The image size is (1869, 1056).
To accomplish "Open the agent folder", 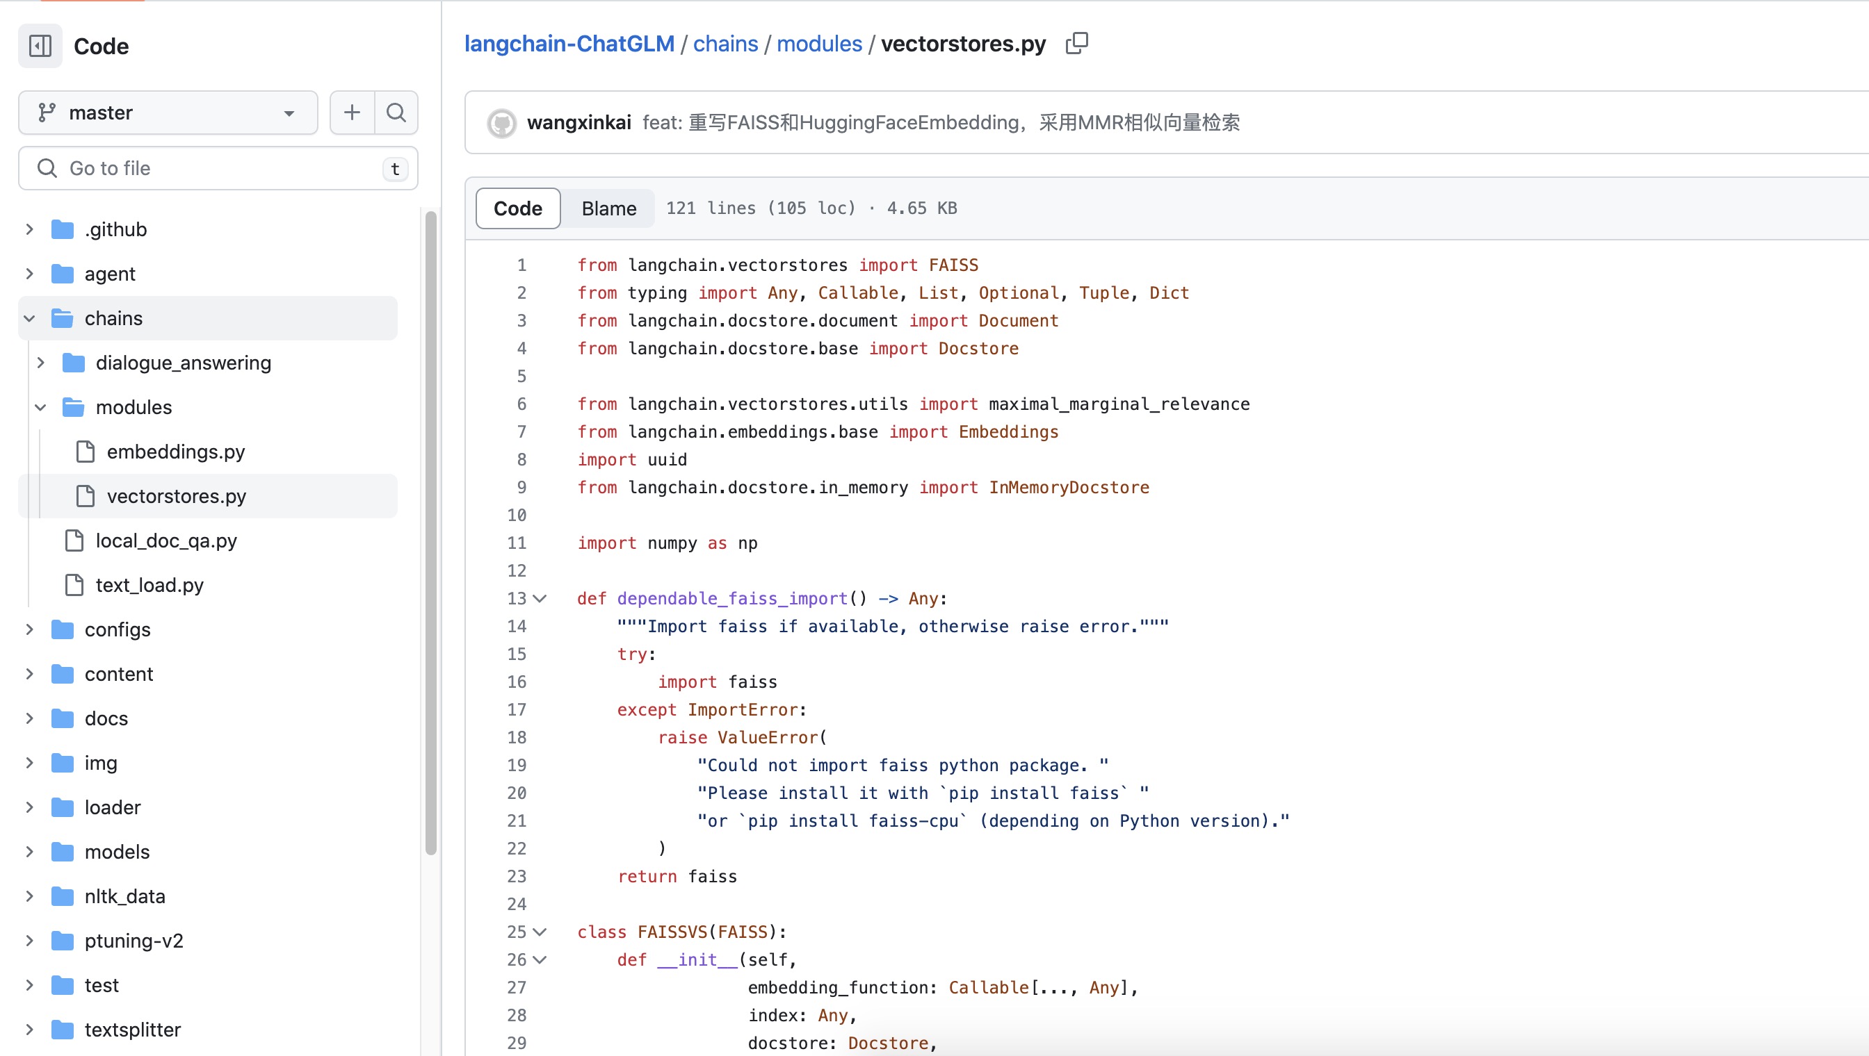I will [x=110, y=274].
